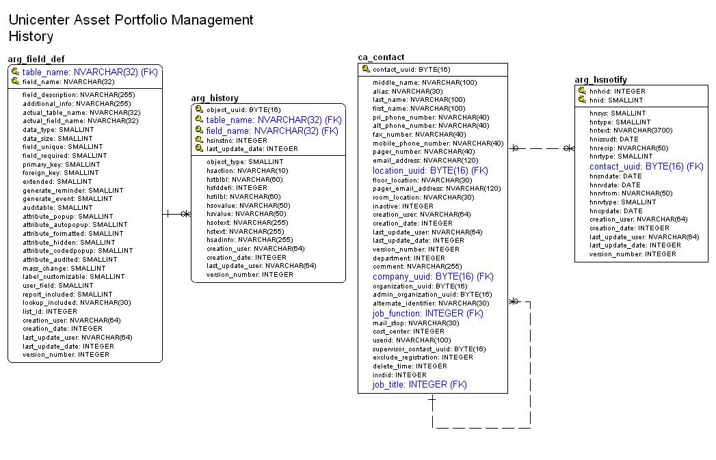Screen dimensions: 716x460
Task: Select alias: NVARCHAR(30) row
Action: coord(408,92)
